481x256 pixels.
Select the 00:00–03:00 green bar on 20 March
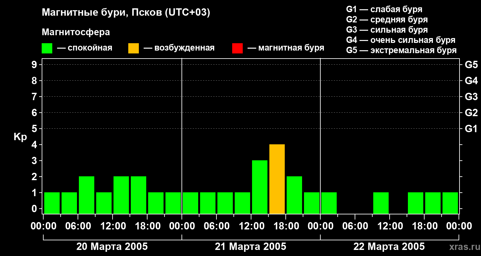[x=52, y=203]
